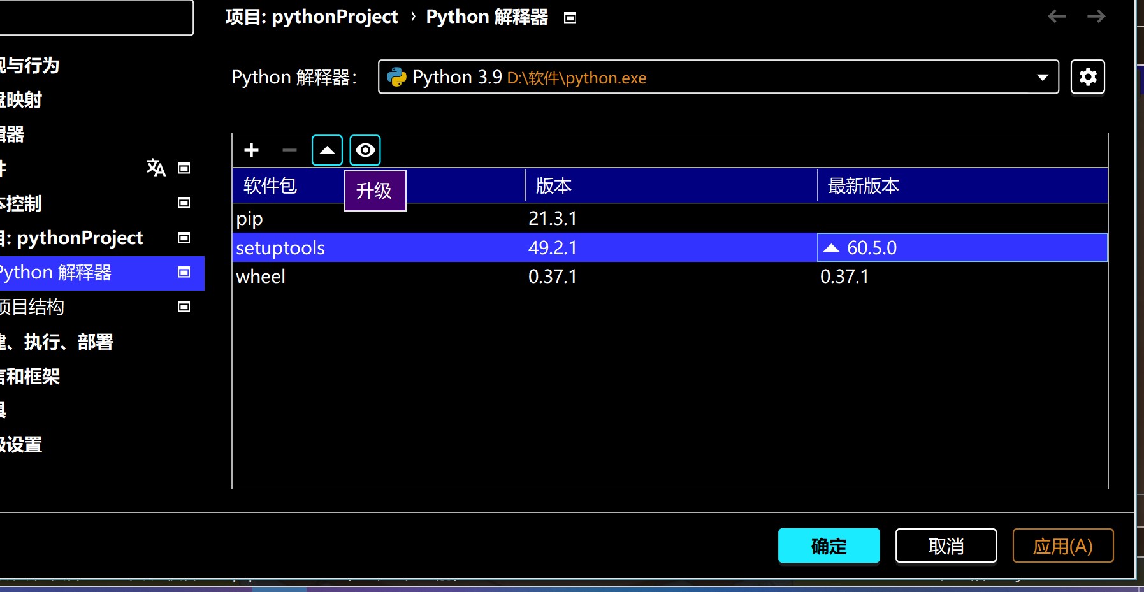Screen dimensions: 1144x592
Task: Click the 应用(A) button
Action: coord(1062,545)
